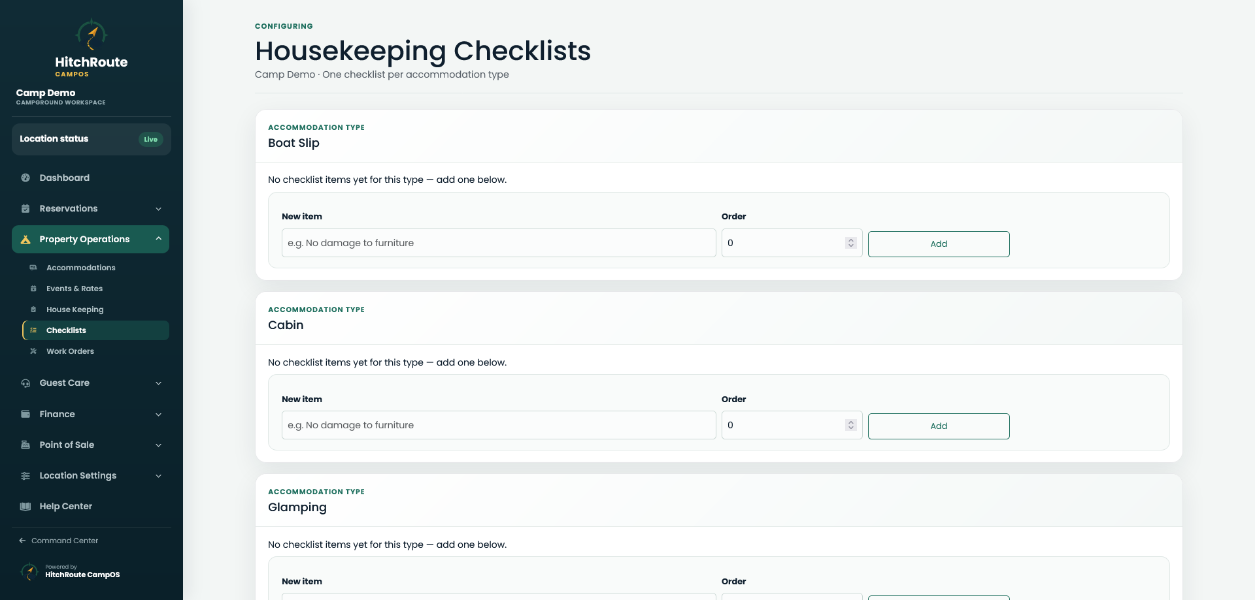Click the Work Orders tools icon
This screenshot has width=1255, height=600.
[33, 351]
